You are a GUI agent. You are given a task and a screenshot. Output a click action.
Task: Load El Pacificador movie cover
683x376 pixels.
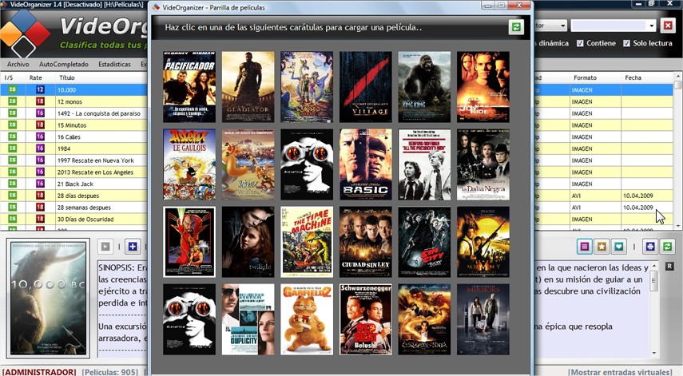189,87
